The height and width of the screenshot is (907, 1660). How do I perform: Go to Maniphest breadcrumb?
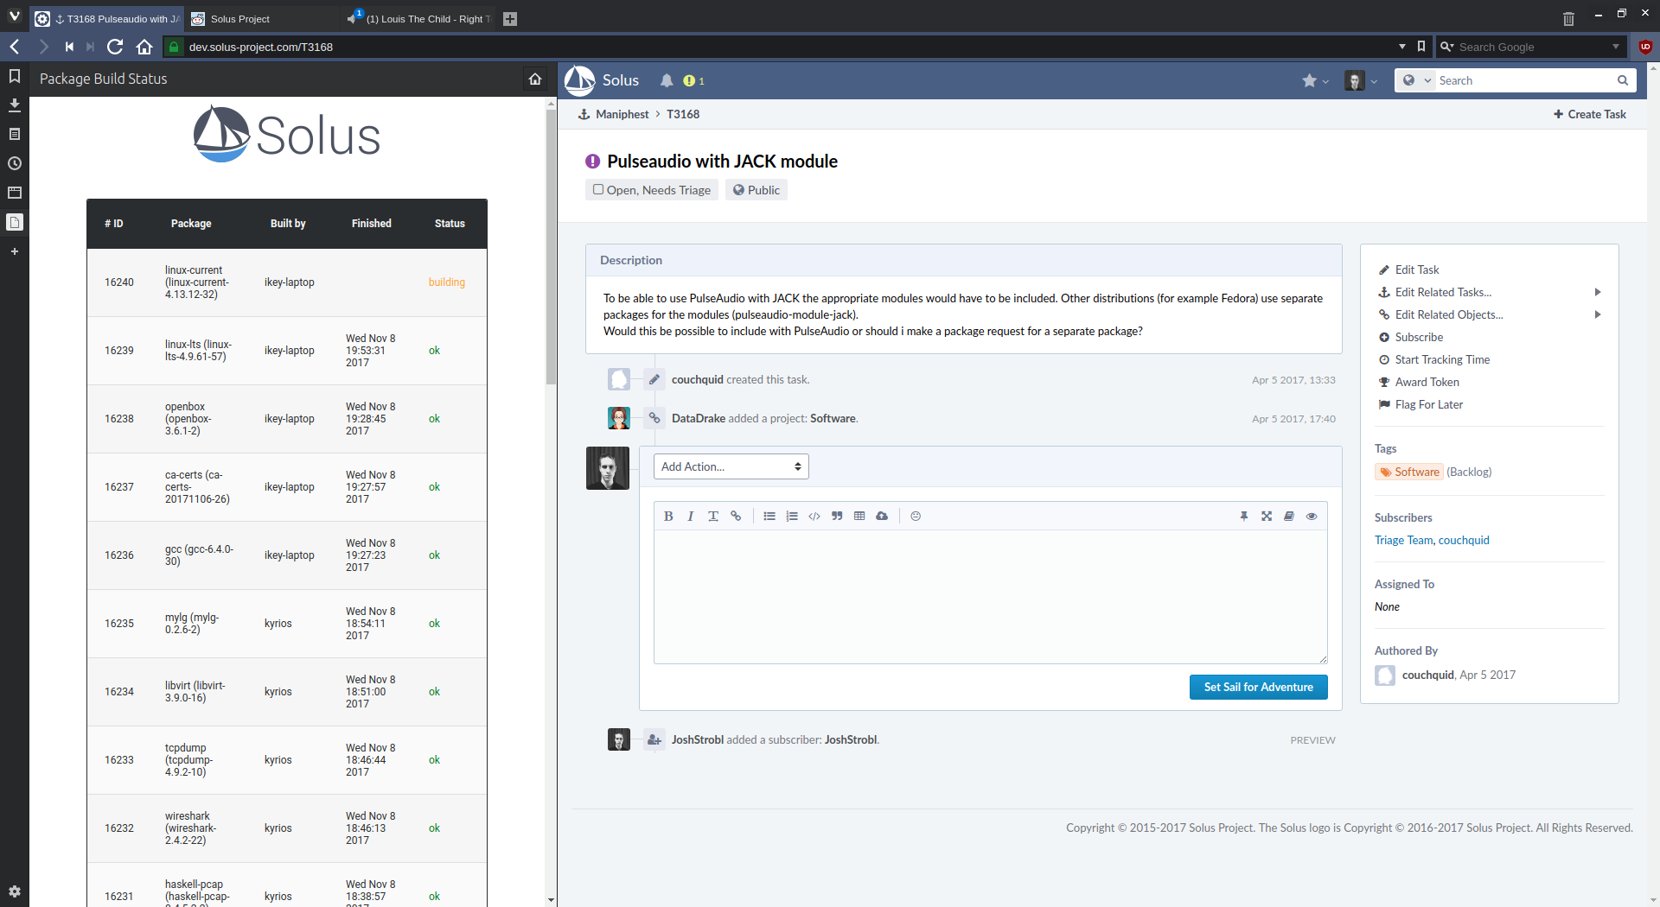(x=622, y=114)
